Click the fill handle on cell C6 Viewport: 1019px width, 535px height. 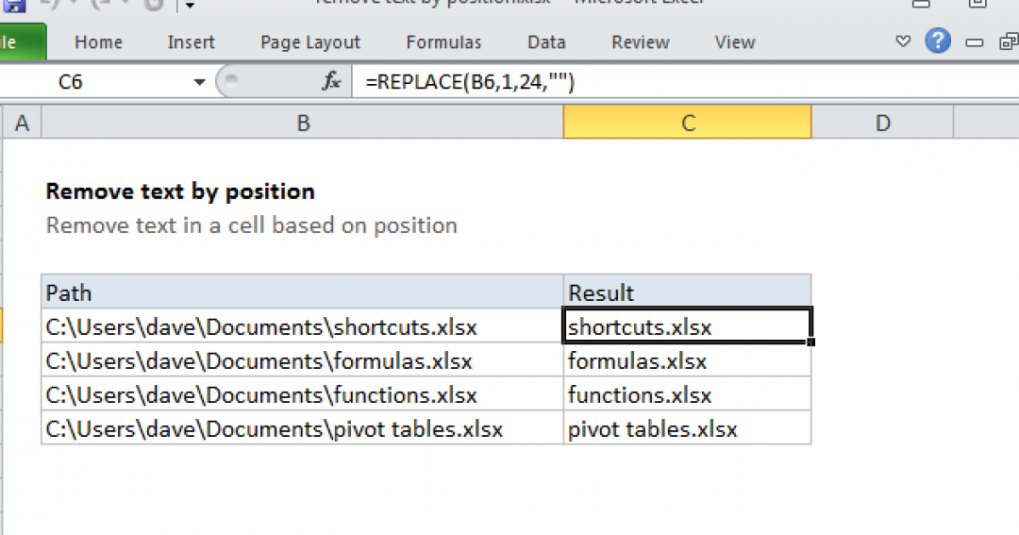[811, 342]
